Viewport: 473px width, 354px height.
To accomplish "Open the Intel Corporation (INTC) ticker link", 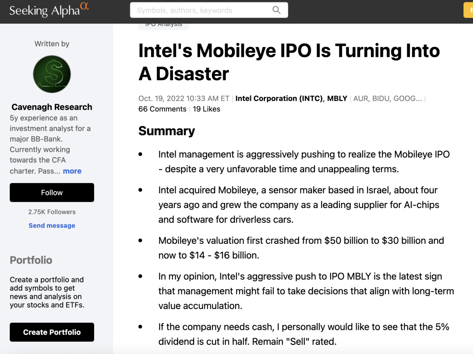I will pyautogui.click(x=279, y=98).
